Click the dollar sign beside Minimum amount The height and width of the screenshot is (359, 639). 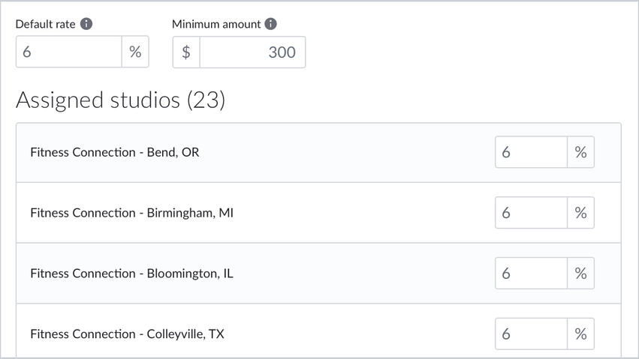pyautogui.click(x=186, y=52)
